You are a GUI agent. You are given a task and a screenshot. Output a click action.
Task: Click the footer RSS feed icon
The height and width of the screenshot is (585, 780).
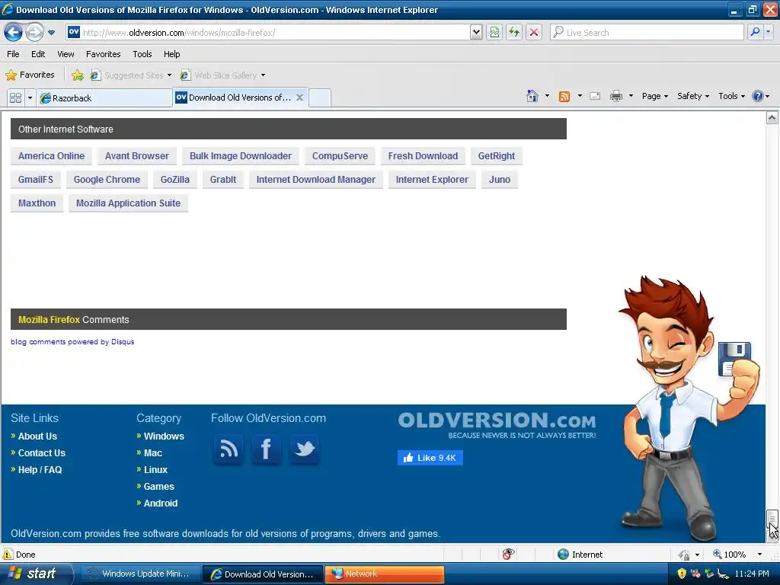[x=229, y=449]
